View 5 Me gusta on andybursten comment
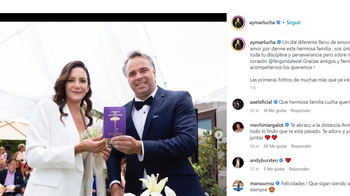The width and height of the screenshot is (350, 196). [x=274, y=169]
